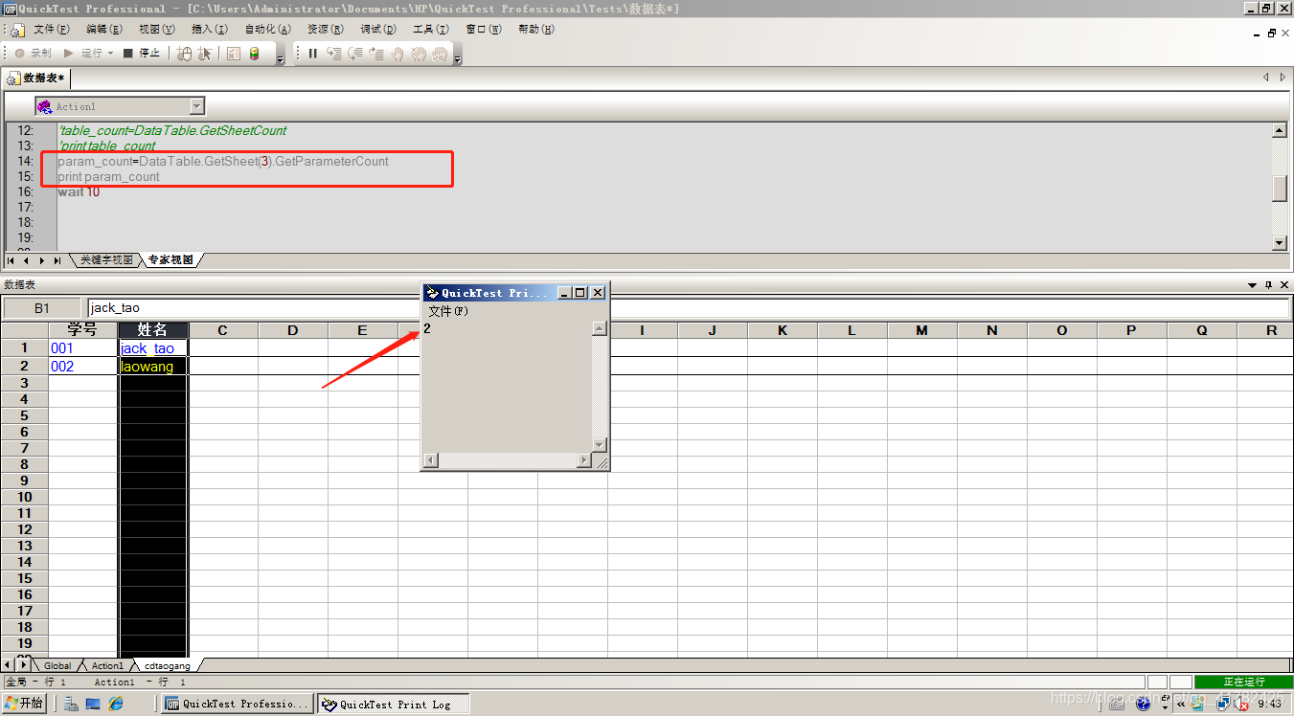Switch to the 关键字视图 tab
This screenshot has height=716, width=1294.
106,260
